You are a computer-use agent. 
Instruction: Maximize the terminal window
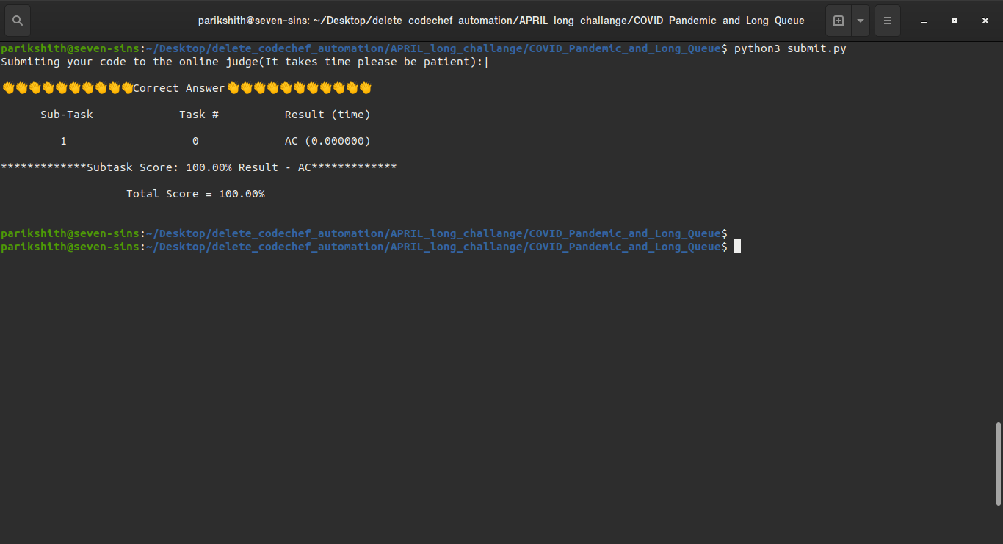coord(955,21)
